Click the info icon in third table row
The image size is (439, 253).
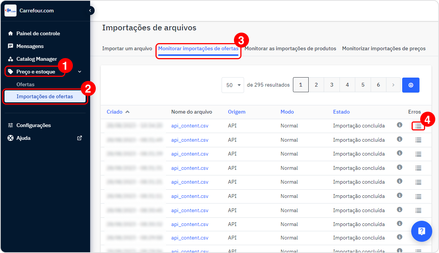(400, 153)
